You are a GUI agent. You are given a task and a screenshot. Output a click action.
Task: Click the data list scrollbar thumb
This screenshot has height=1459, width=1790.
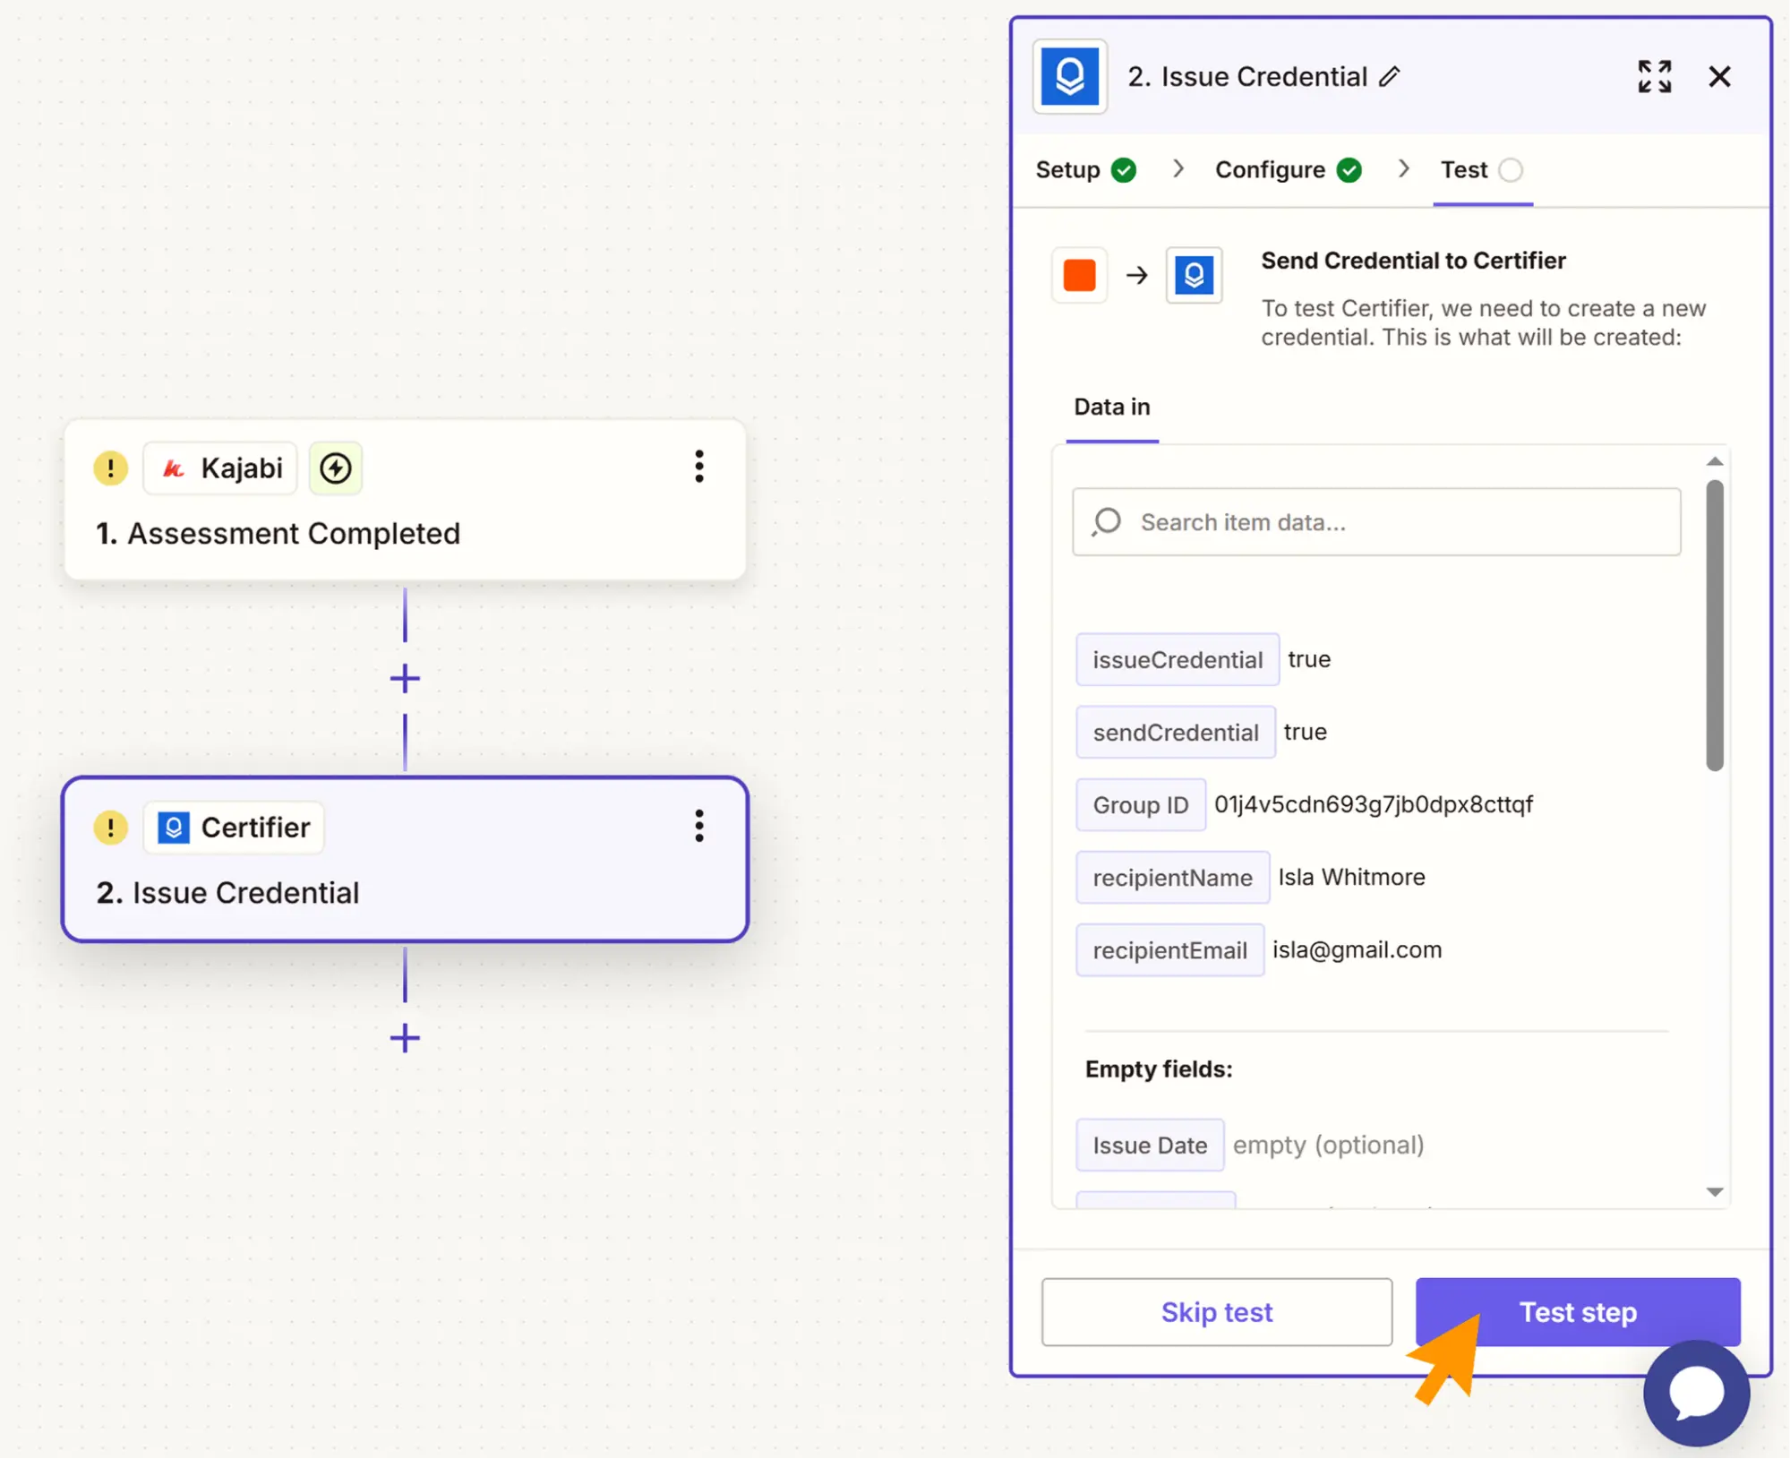[1714, 625]
